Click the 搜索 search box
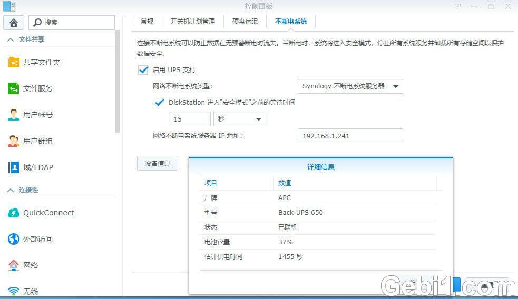Screen dimensions: 518x299 click(71, 23)
